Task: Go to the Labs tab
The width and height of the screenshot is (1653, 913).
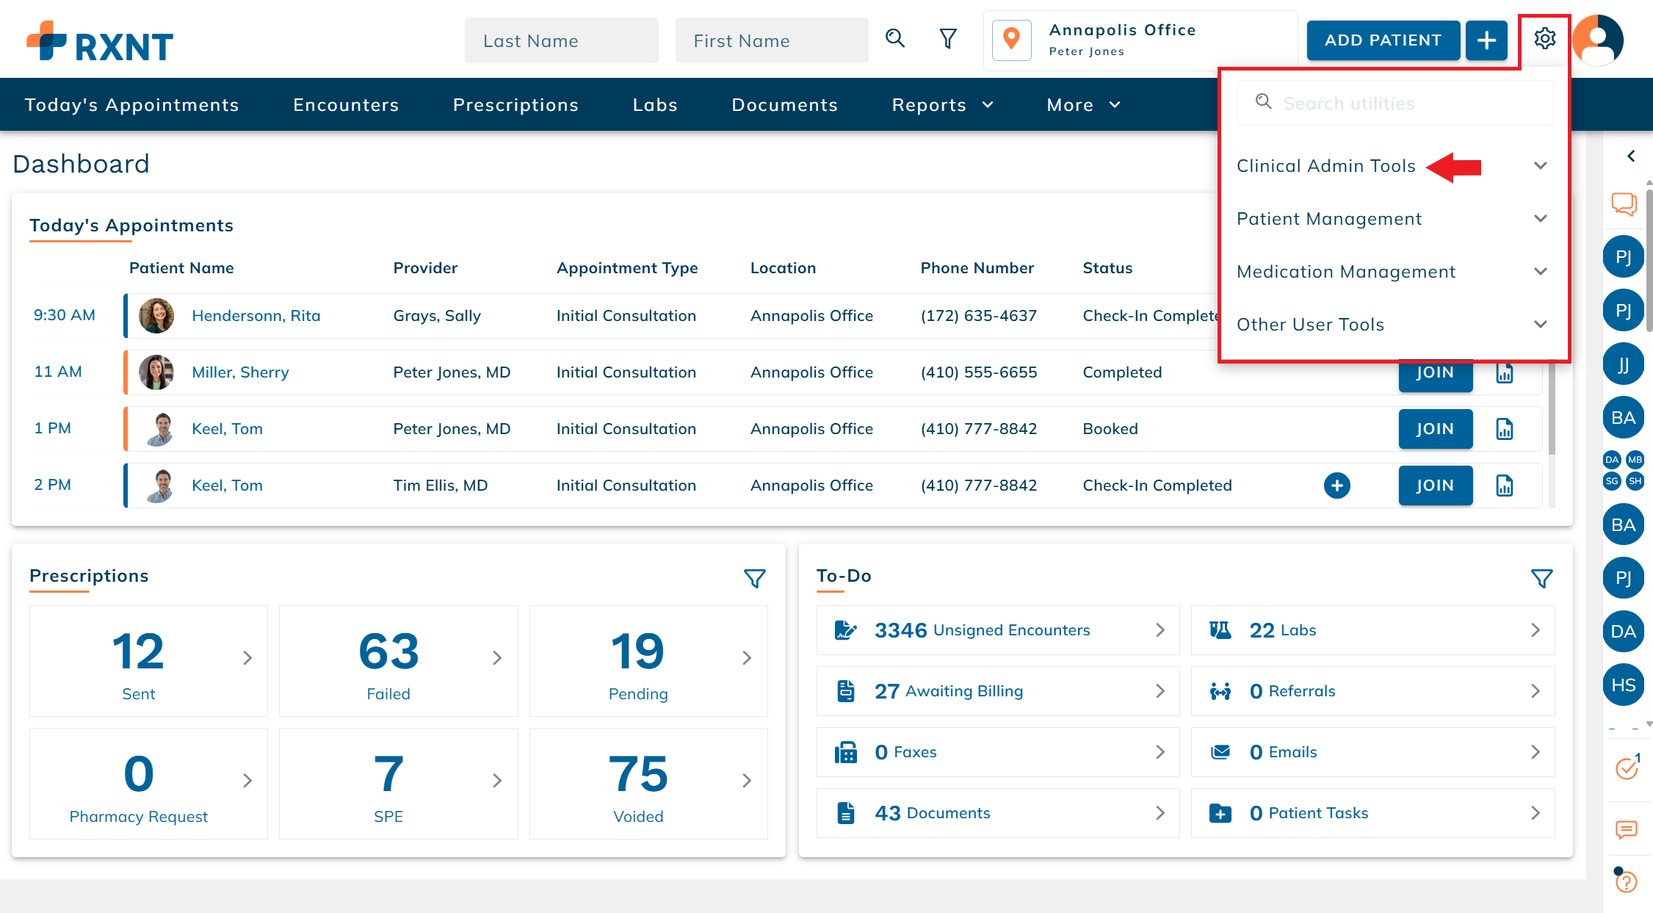Action: click(655, 105)
